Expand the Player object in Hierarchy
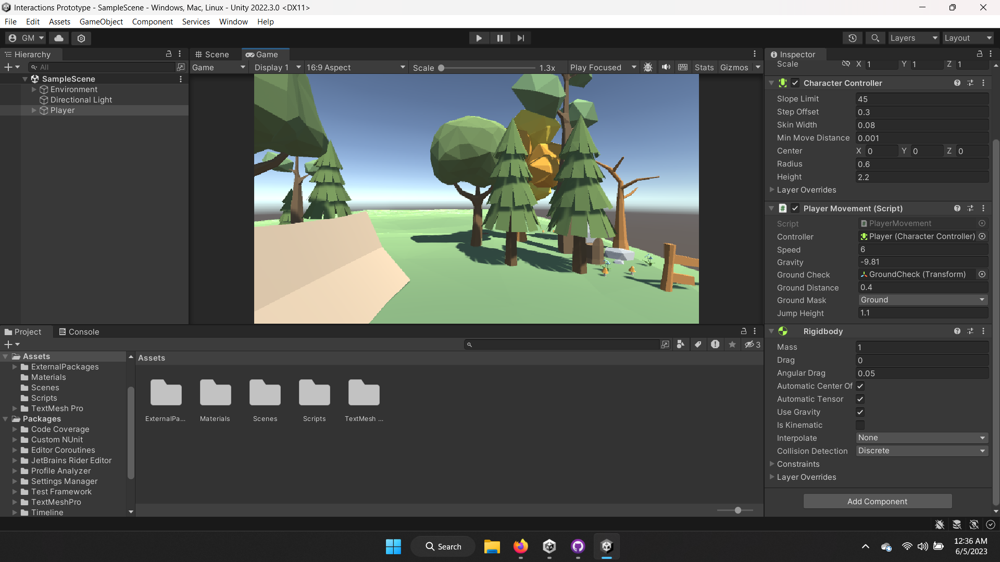This screenshot has height=562, width=1000. click(x=34, y=110)
